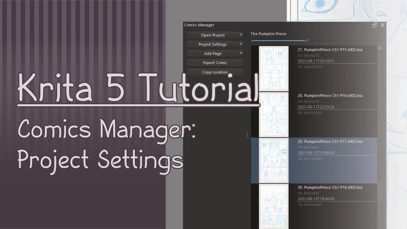
Task: Float the Comics Manager docker panel
Action: pos(375,25)
